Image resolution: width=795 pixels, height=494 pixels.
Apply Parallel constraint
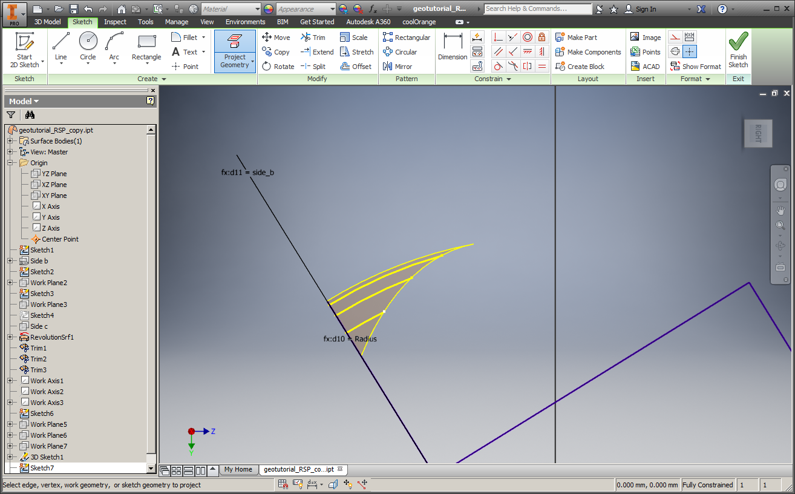(x=498, y=51)
